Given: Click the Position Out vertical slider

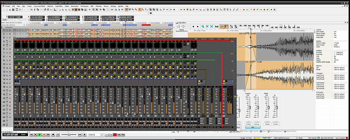Looking at the screenshot, I should tap(250, 107).
